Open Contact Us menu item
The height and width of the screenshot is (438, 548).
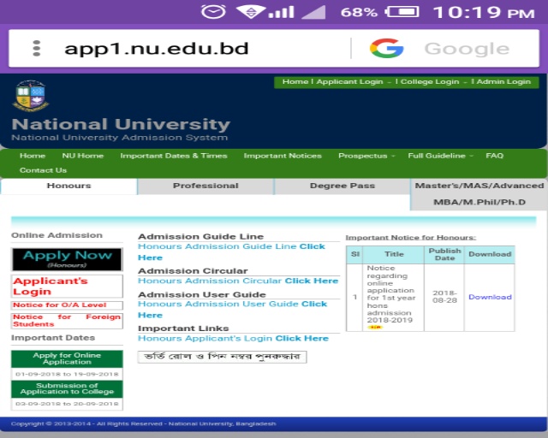point(43,170)
